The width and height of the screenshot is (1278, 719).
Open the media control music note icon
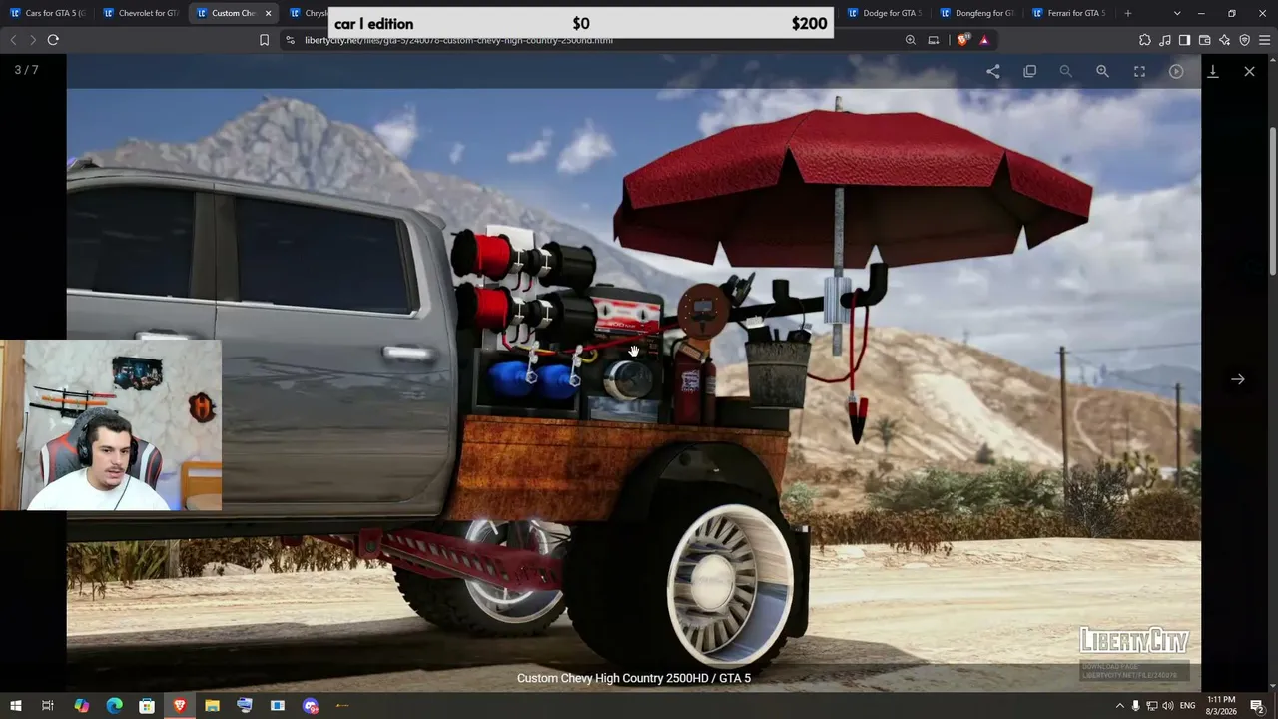[x=1165, y=40]
